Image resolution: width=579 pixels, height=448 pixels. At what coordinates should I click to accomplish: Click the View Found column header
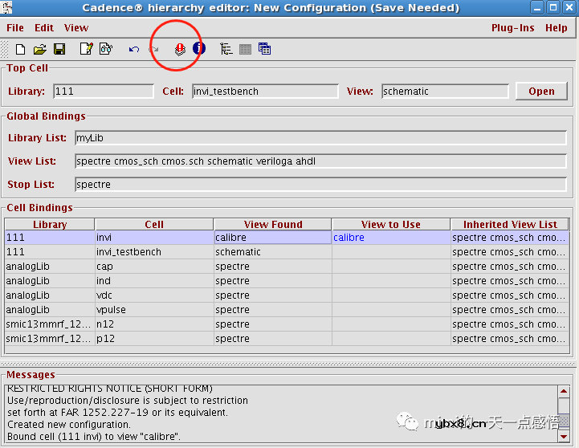273,225
